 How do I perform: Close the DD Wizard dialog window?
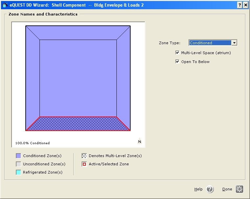click(x=246, y=5)
